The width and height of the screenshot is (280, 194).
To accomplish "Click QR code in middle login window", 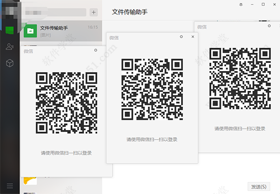I will [152, 89].
